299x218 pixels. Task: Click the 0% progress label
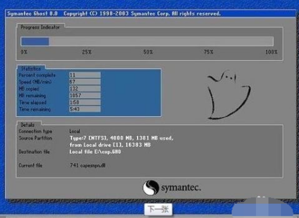click(x=24, y=52)
